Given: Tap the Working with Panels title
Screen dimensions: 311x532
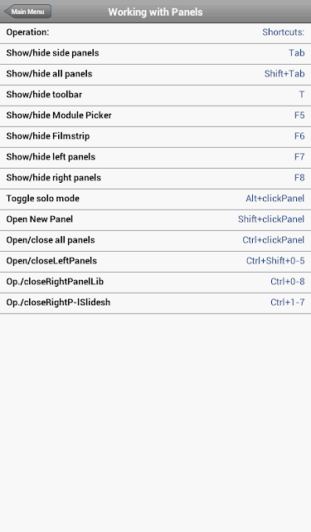Looking at the screenshot, I should point(155,12).
